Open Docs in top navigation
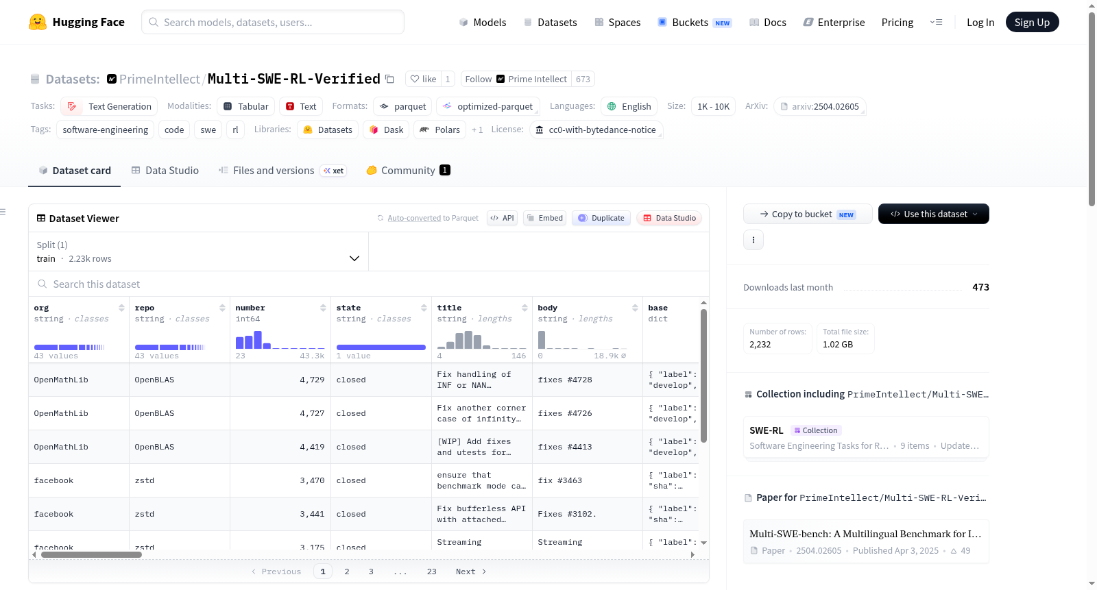This screenshot has height=590, width=1097. point(768,22)
